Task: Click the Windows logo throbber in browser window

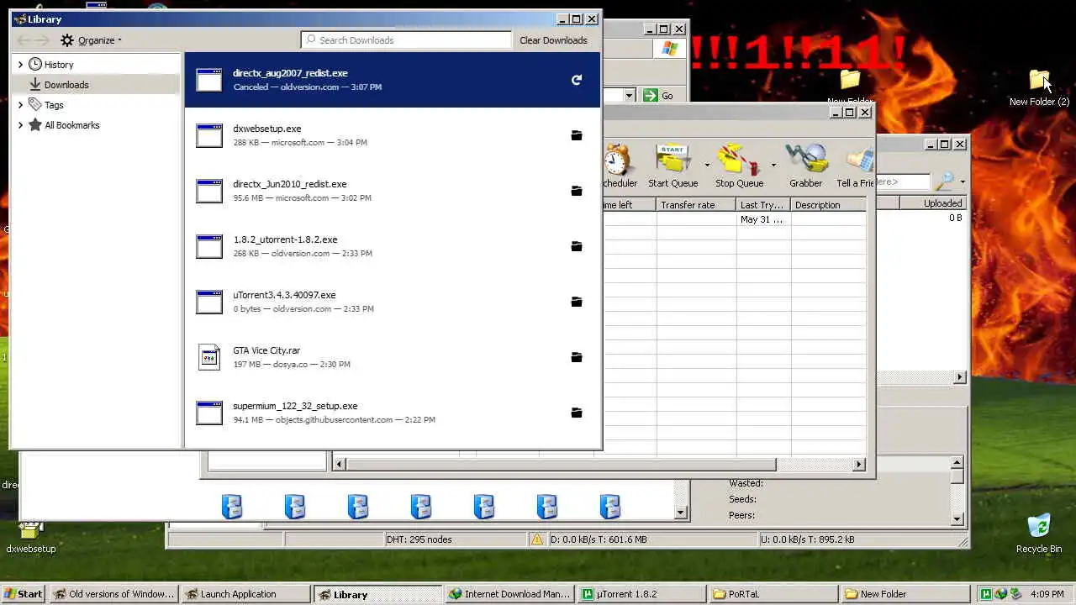Action: (669, 49)
